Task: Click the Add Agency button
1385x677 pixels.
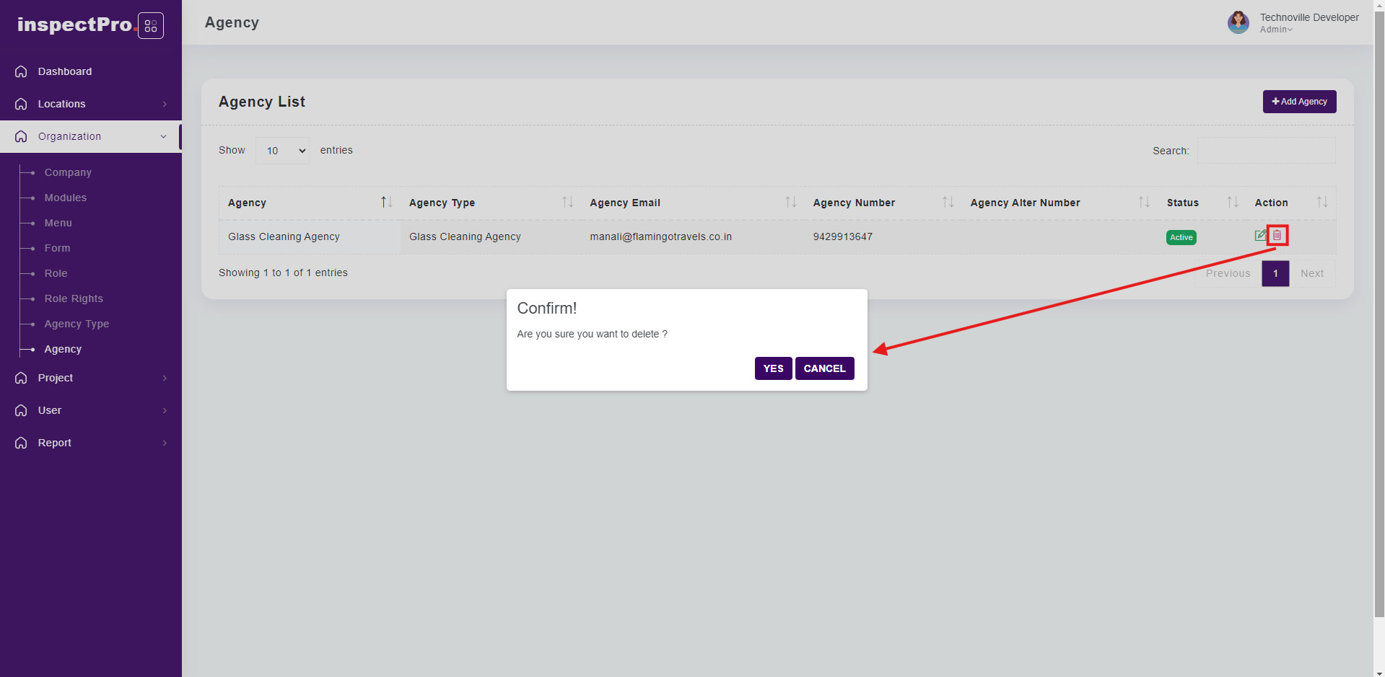Action: pyautogui.click(x=1299, y=102)
